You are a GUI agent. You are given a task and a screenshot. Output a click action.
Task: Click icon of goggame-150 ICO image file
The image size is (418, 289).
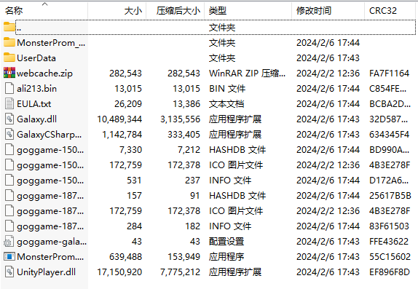click(9, 165)
